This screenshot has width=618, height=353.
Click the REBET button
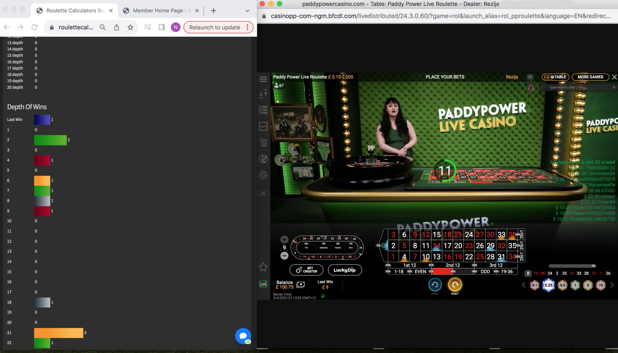455,285
